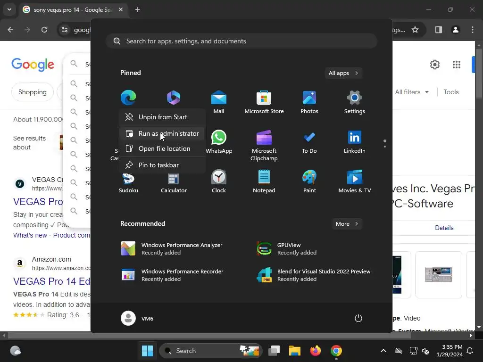The width and height of the screenshot is (483, 362).
Task: Launch LinkedIn from pinned apps
Action: click(355, 141)
